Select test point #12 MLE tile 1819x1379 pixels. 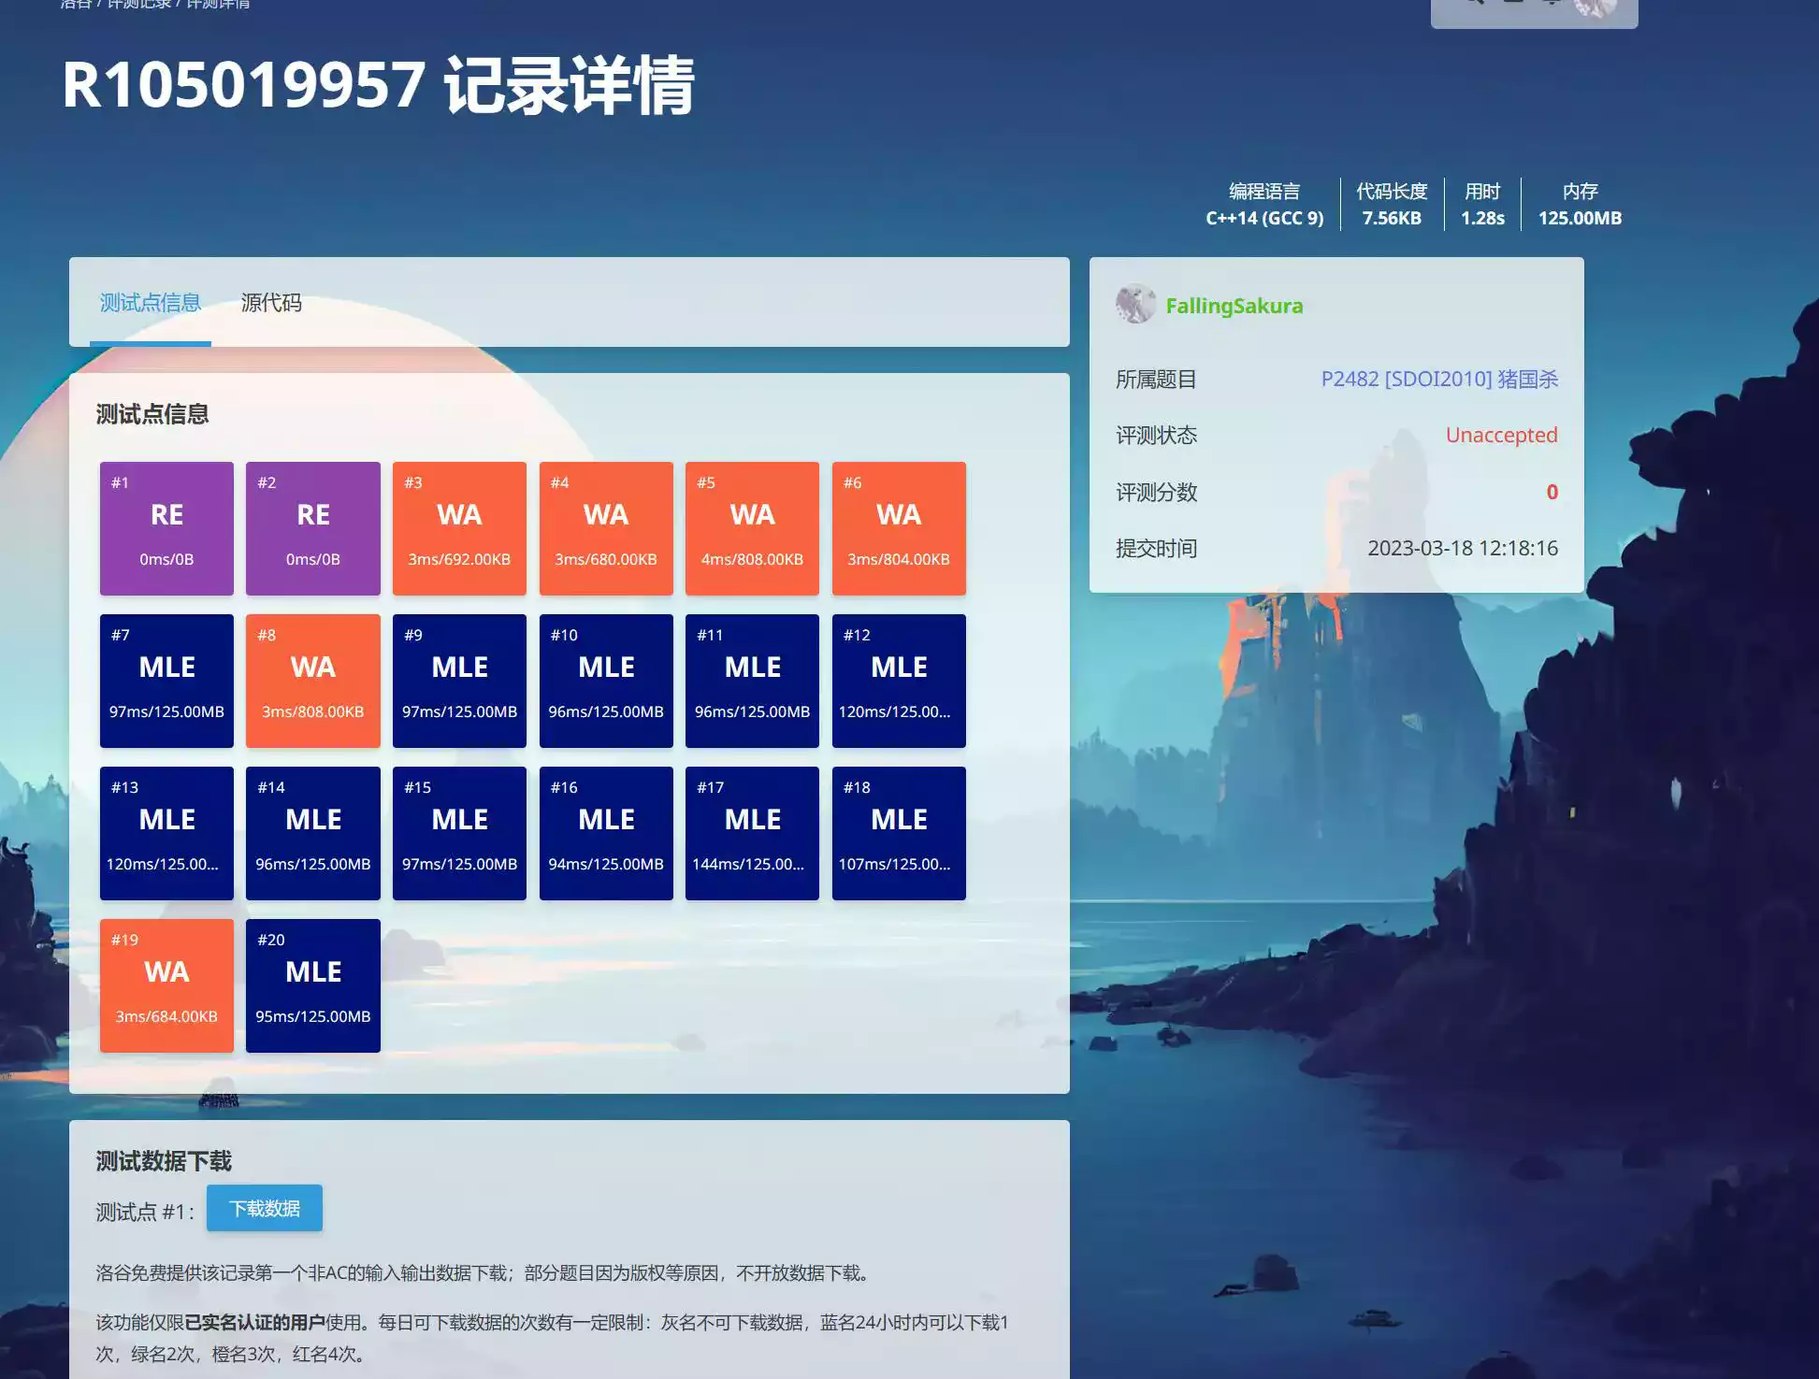pos(899,681)
